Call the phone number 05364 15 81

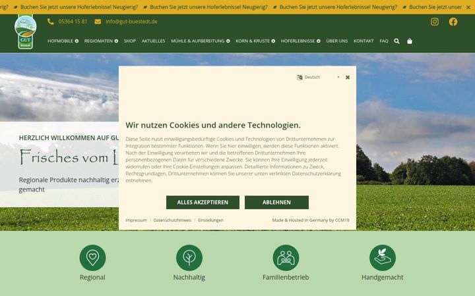pos(73,22)
